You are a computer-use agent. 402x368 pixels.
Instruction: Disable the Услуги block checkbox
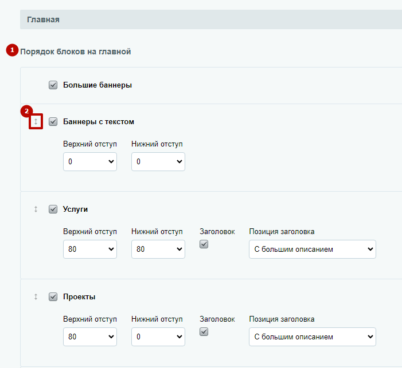click(x=53, y=209)
